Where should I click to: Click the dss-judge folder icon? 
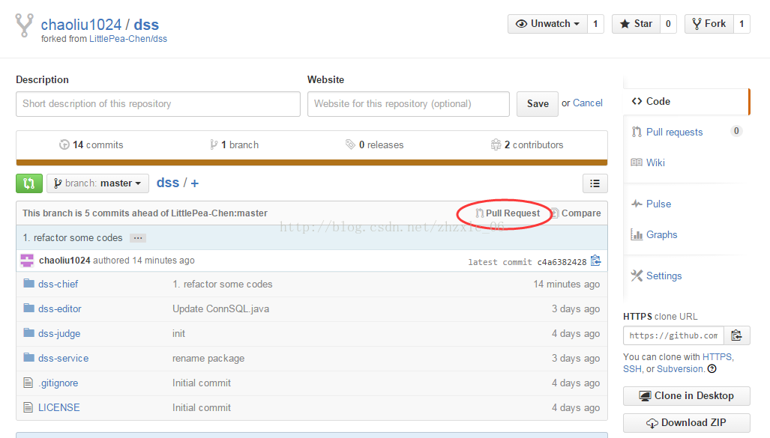click(29, 333)
